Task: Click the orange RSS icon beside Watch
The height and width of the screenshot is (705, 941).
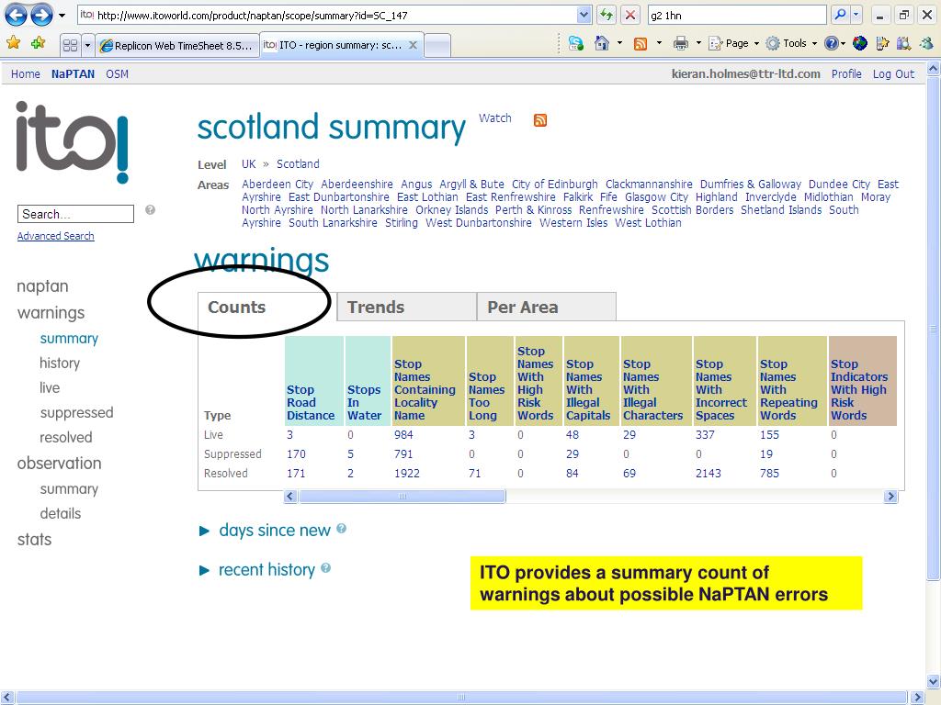Action: pos(540,120)
